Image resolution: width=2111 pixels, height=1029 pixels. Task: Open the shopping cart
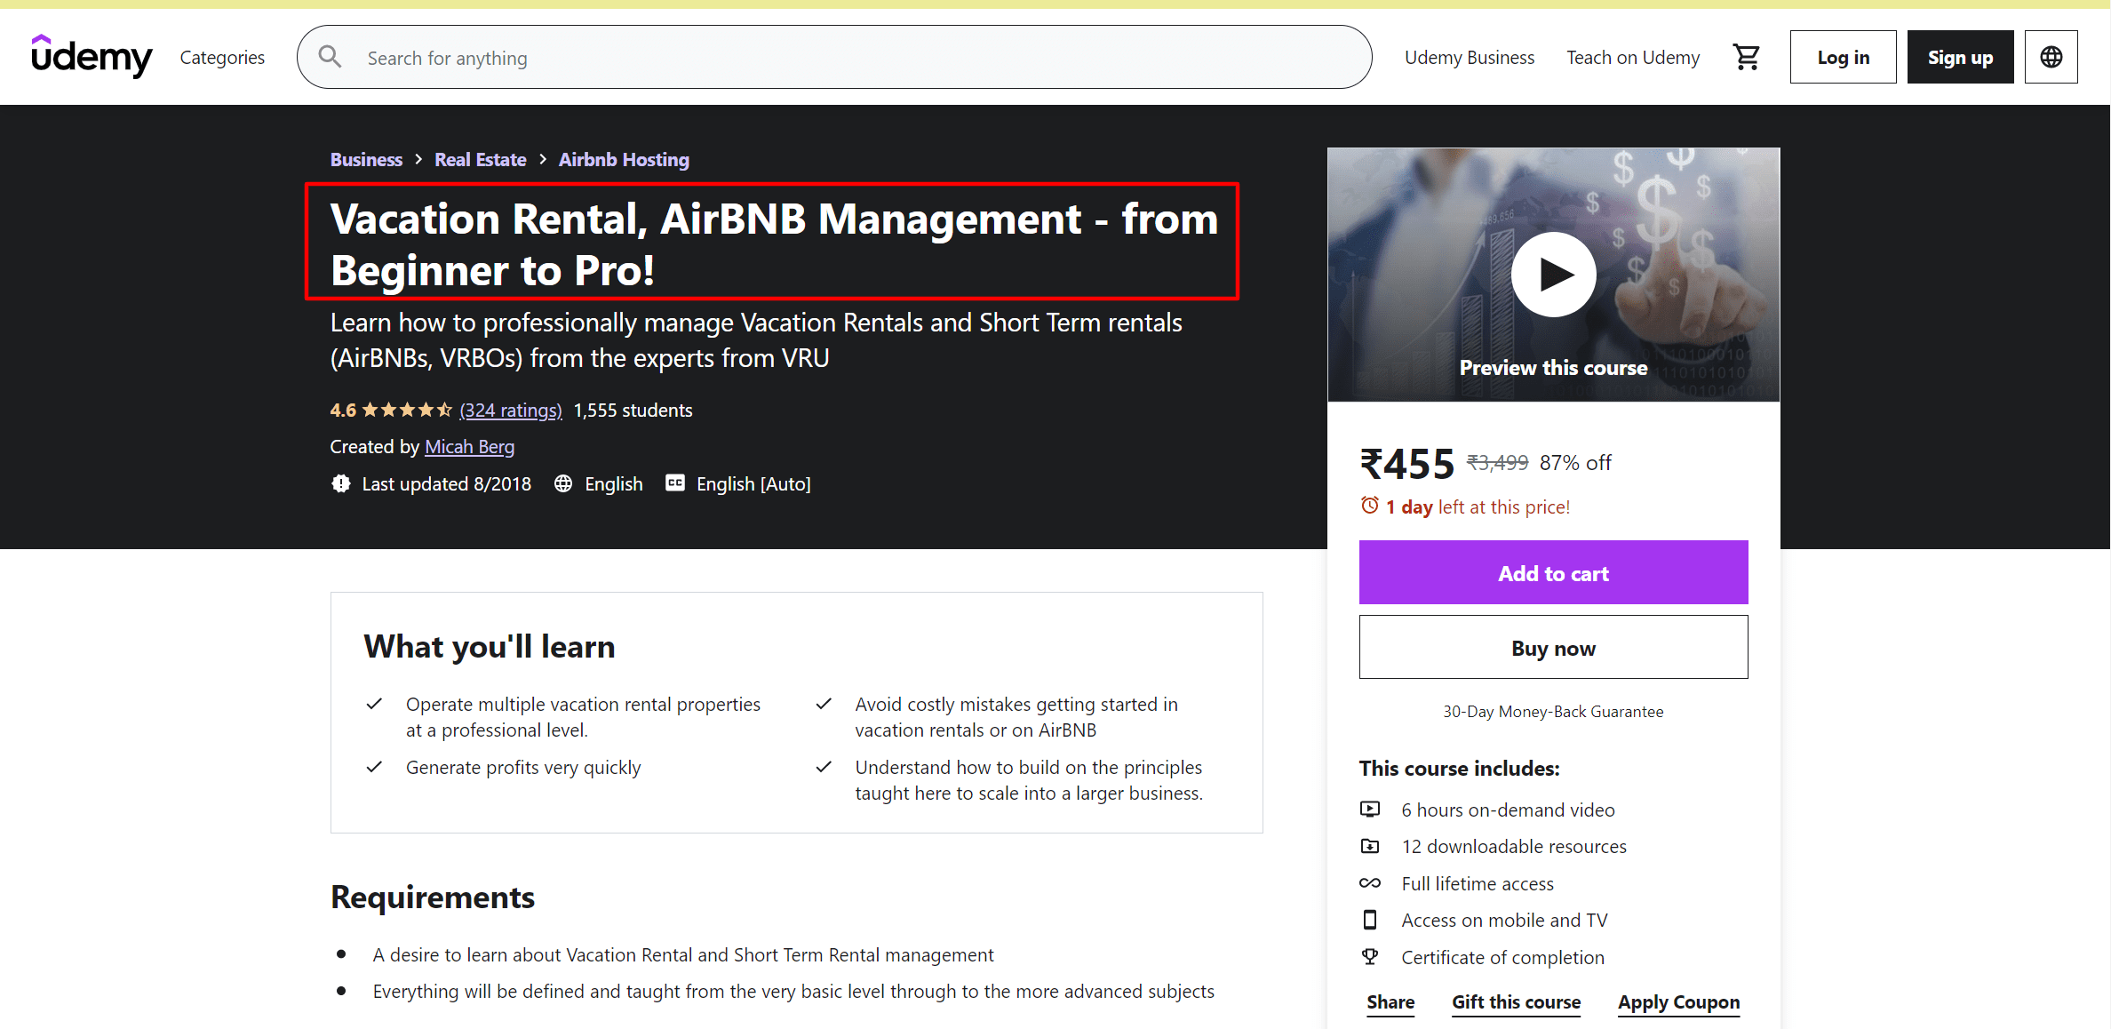1747,56
